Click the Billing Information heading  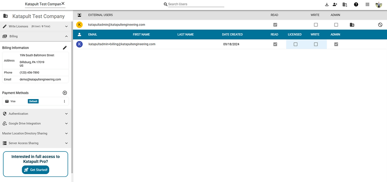[x=15, y=48]
